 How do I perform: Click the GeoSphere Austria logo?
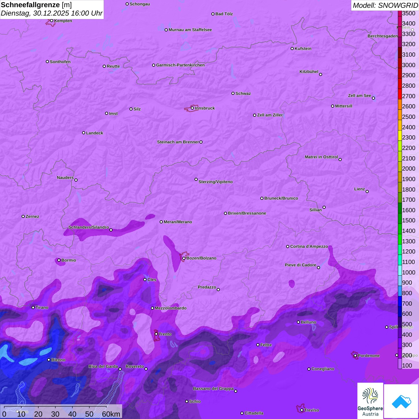pyautogui.click(x=370, y=400)
